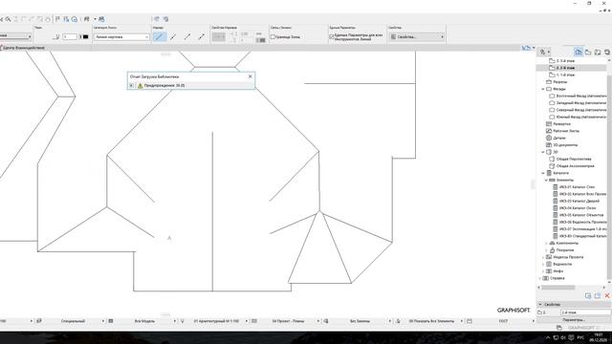
Task: Click the navigator horizontal scrollbar
Action: point(558,288)
